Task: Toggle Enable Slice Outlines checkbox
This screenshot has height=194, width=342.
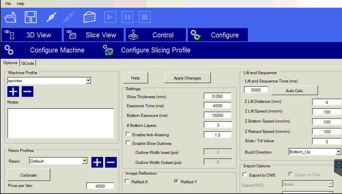Action: (128, 143)
